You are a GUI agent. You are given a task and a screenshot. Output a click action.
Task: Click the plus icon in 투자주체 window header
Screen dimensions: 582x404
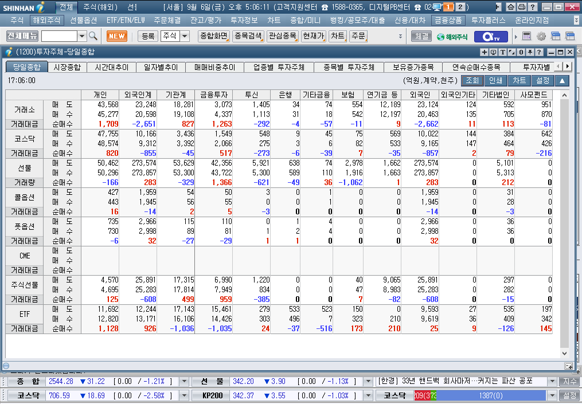(484, 52)
